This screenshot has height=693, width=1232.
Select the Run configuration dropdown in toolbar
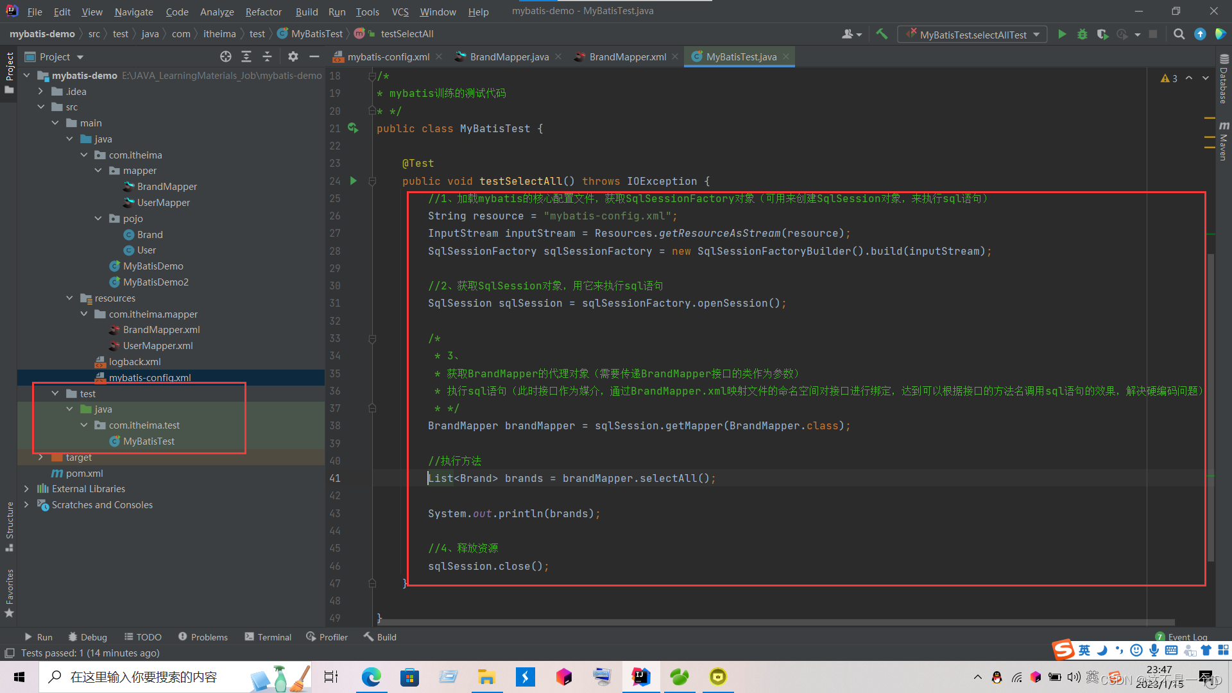[977, 34]
